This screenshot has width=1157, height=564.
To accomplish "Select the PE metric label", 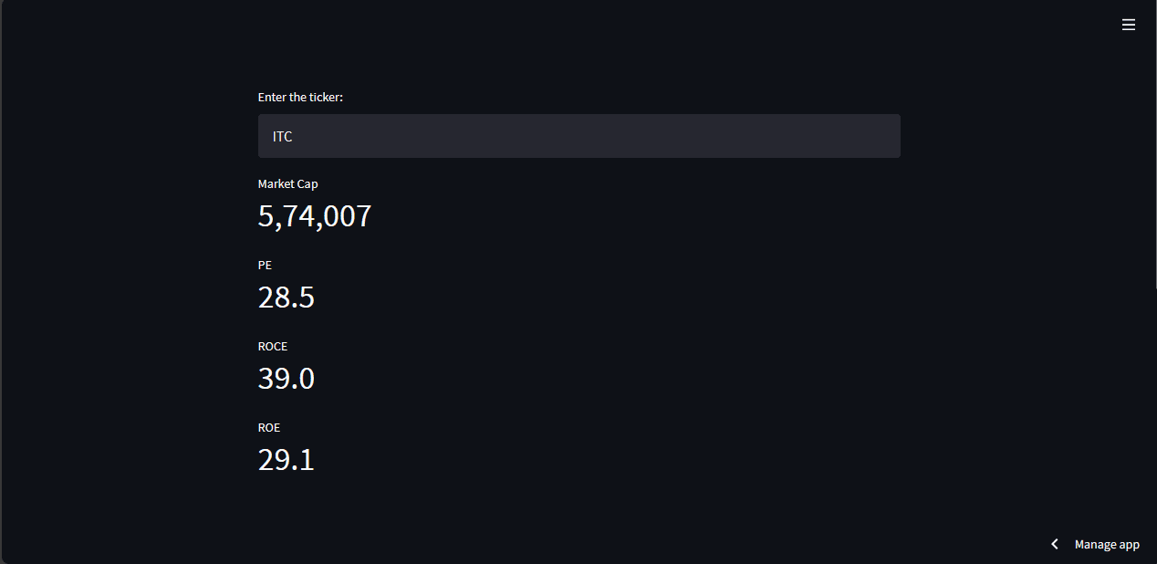I will click(265, 265).
